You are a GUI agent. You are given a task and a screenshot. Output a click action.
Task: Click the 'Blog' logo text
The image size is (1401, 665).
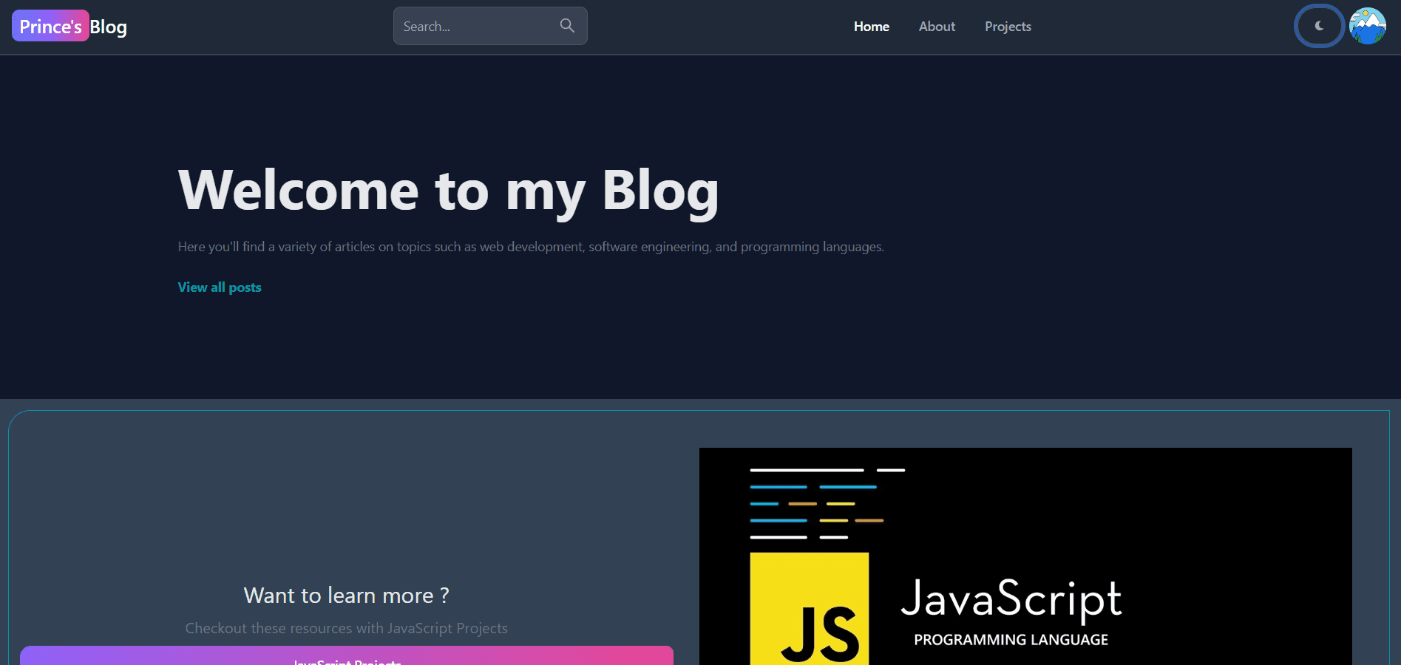[109, 26]
